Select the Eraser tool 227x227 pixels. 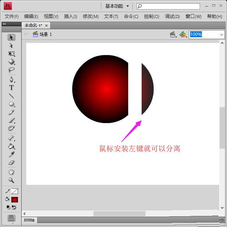pos(11,163)
